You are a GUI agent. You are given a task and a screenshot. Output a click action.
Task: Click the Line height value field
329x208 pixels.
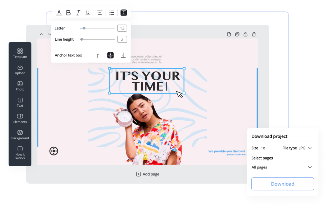[x=122, y=39]
